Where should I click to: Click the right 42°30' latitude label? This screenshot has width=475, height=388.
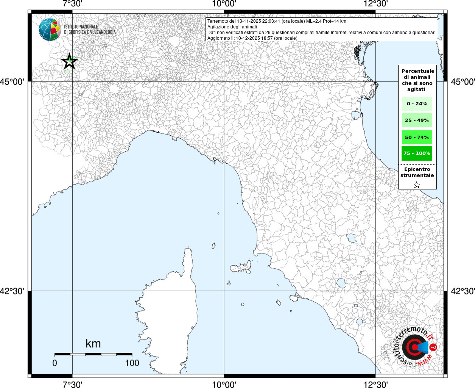click(463, 291)
